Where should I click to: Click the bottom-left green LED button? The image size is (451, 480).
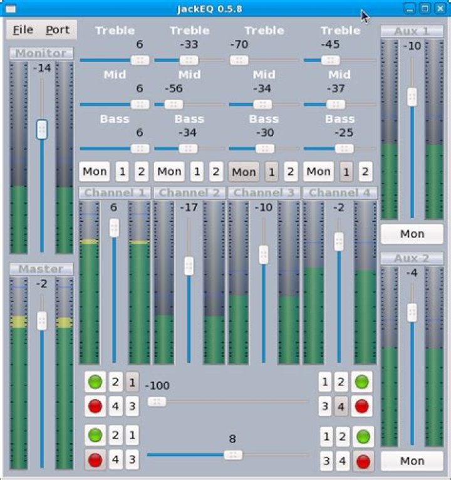tap(95, 435)
